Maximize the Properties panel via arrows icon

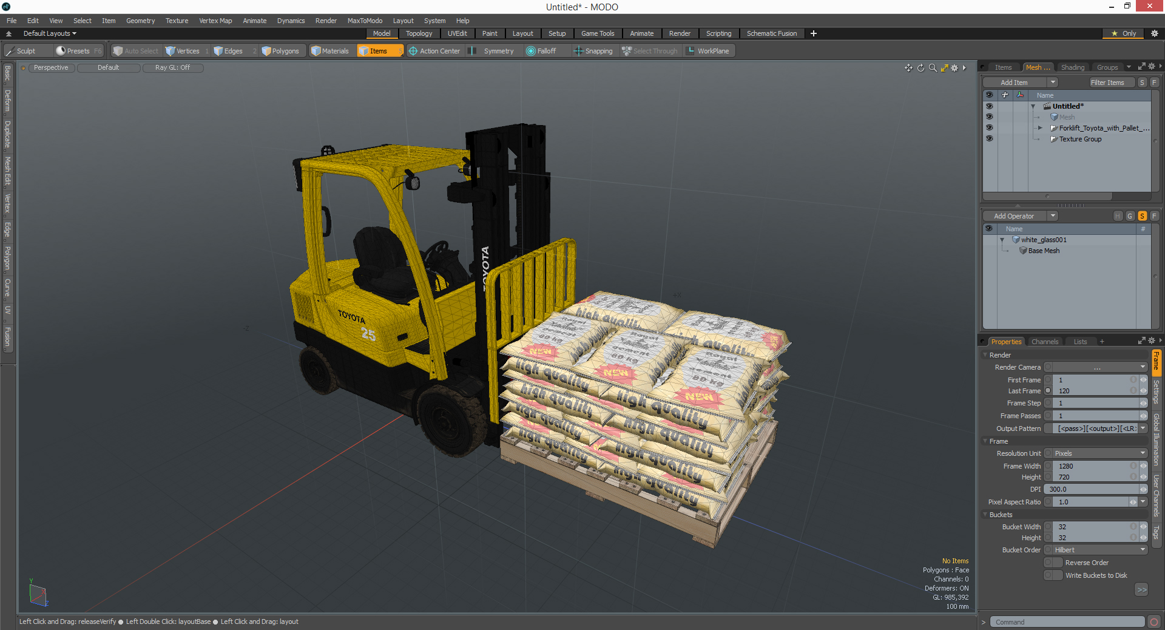[x=1141, y=341]
